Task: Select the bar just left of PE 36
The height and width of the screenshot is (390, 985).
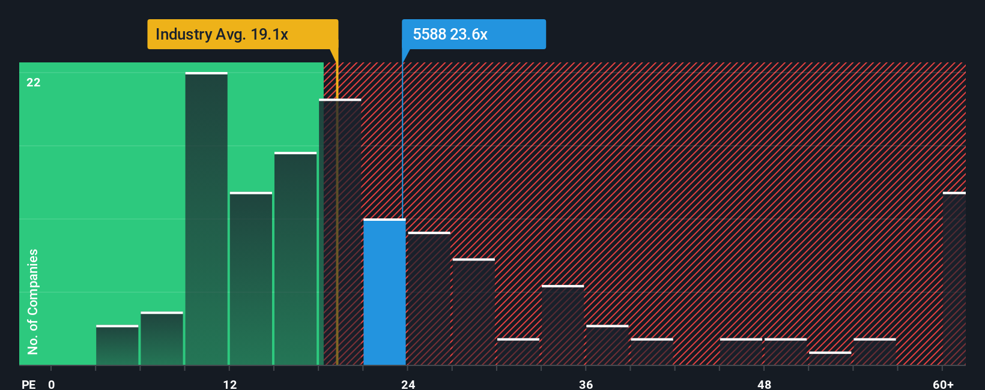Action: (563, 326)
